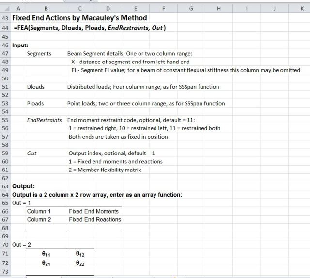310x278 pixels.
Task: Select the italic "Out" label in row 59
Action: [x=31, y=153]
